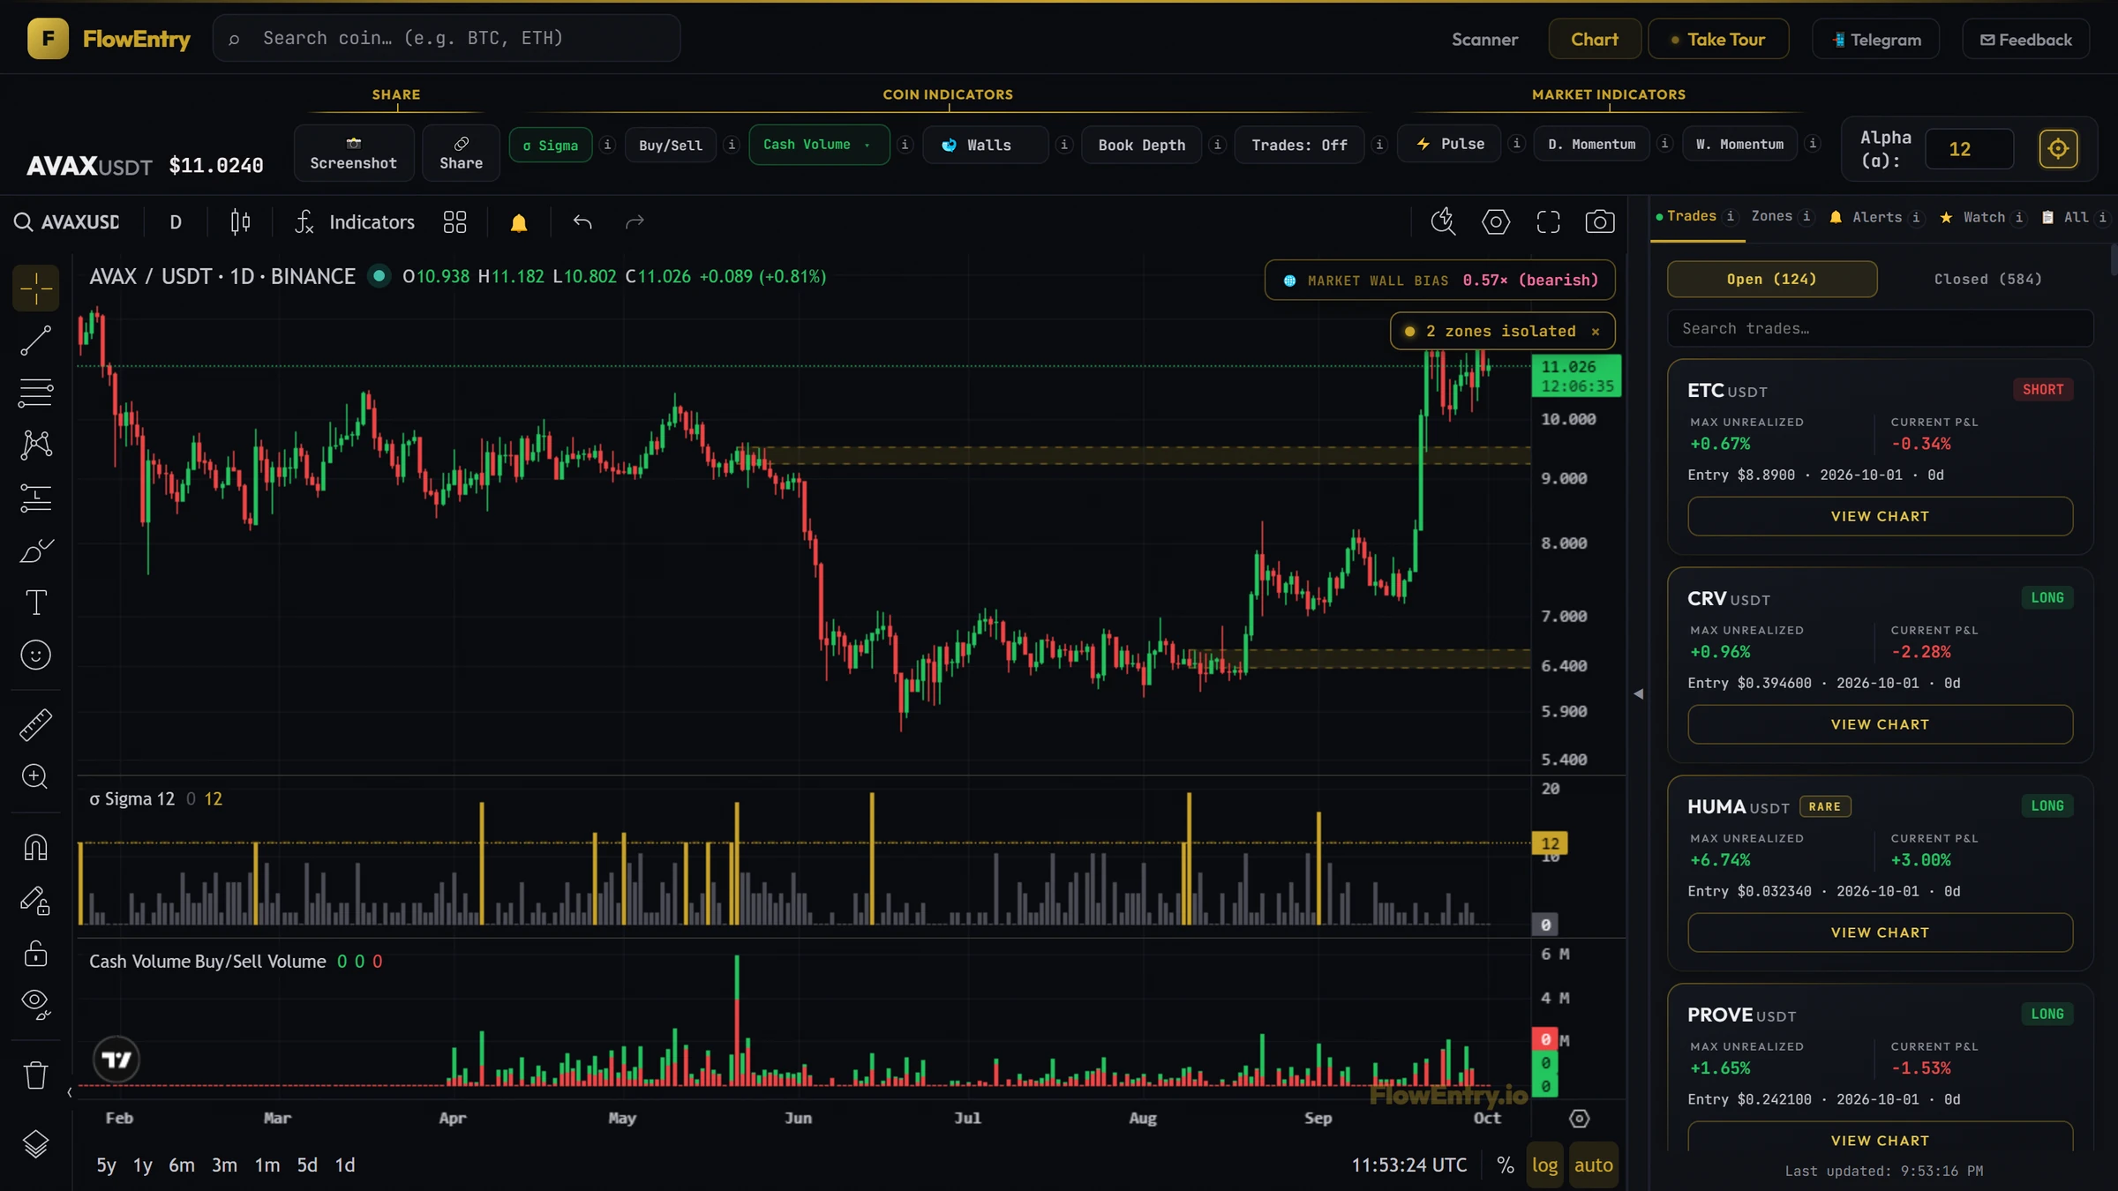The image size is (2118, 1191).
Task: Open the Scanner page
Action: click(x=1484, y=40)
